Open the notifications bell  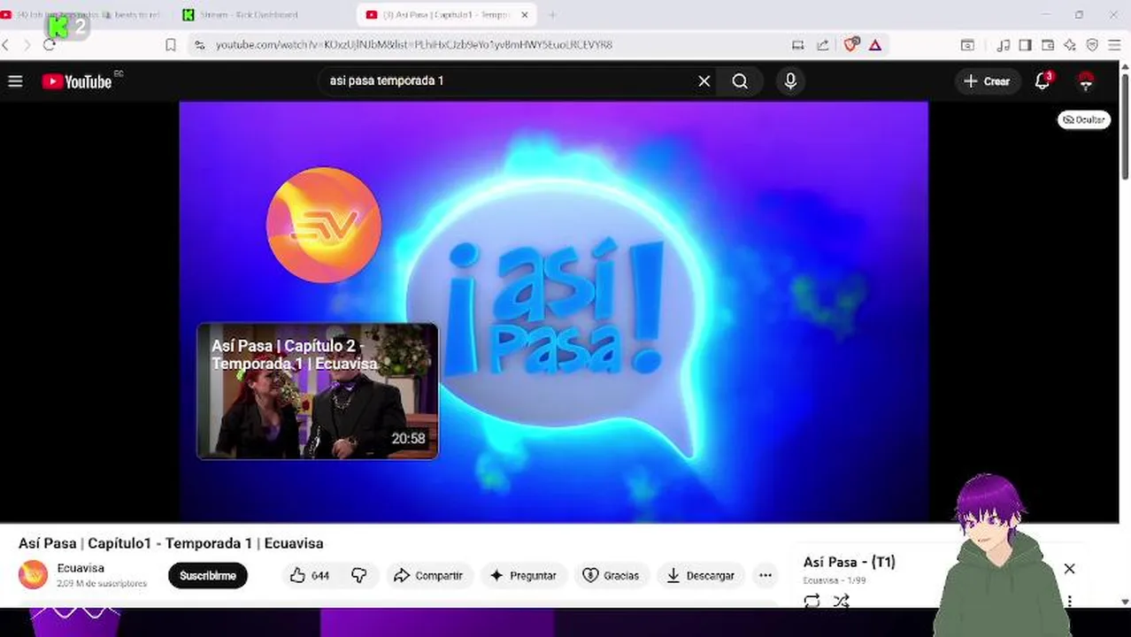[x=1043, y=81]
